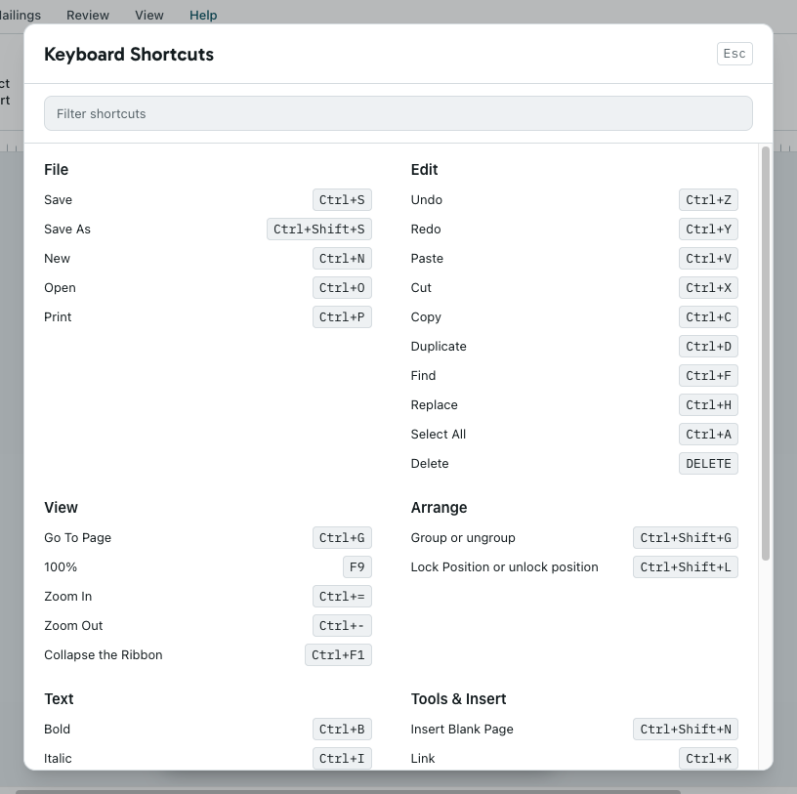
Task: Click the Ctrl+Shift+N key badge for Insert Blank Page
Action: [x=686, y=729]
